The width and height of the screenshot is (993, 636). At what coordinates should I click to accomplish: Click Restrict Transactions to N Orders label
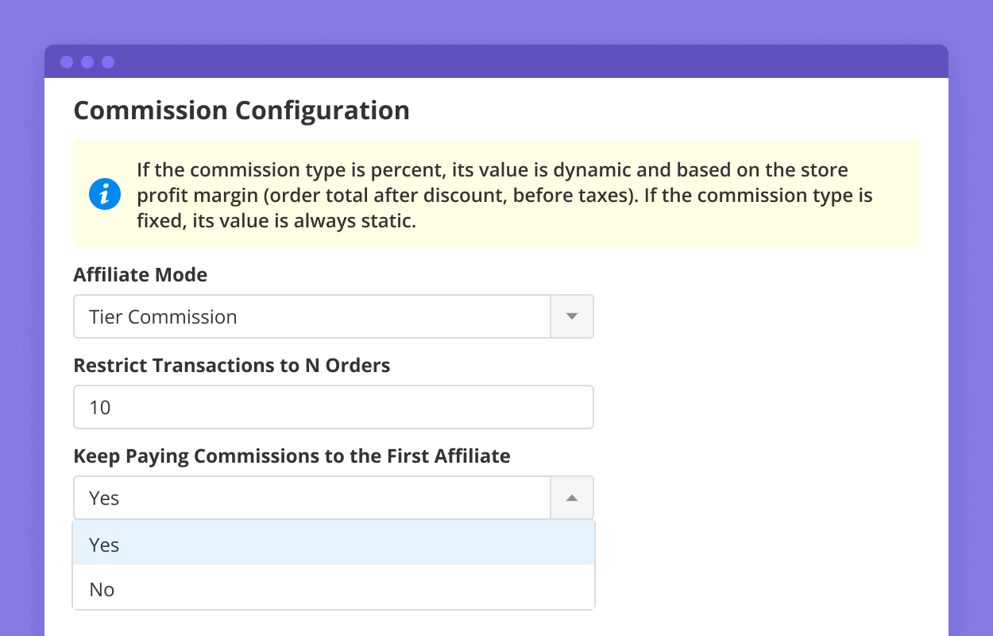[232, 366]
